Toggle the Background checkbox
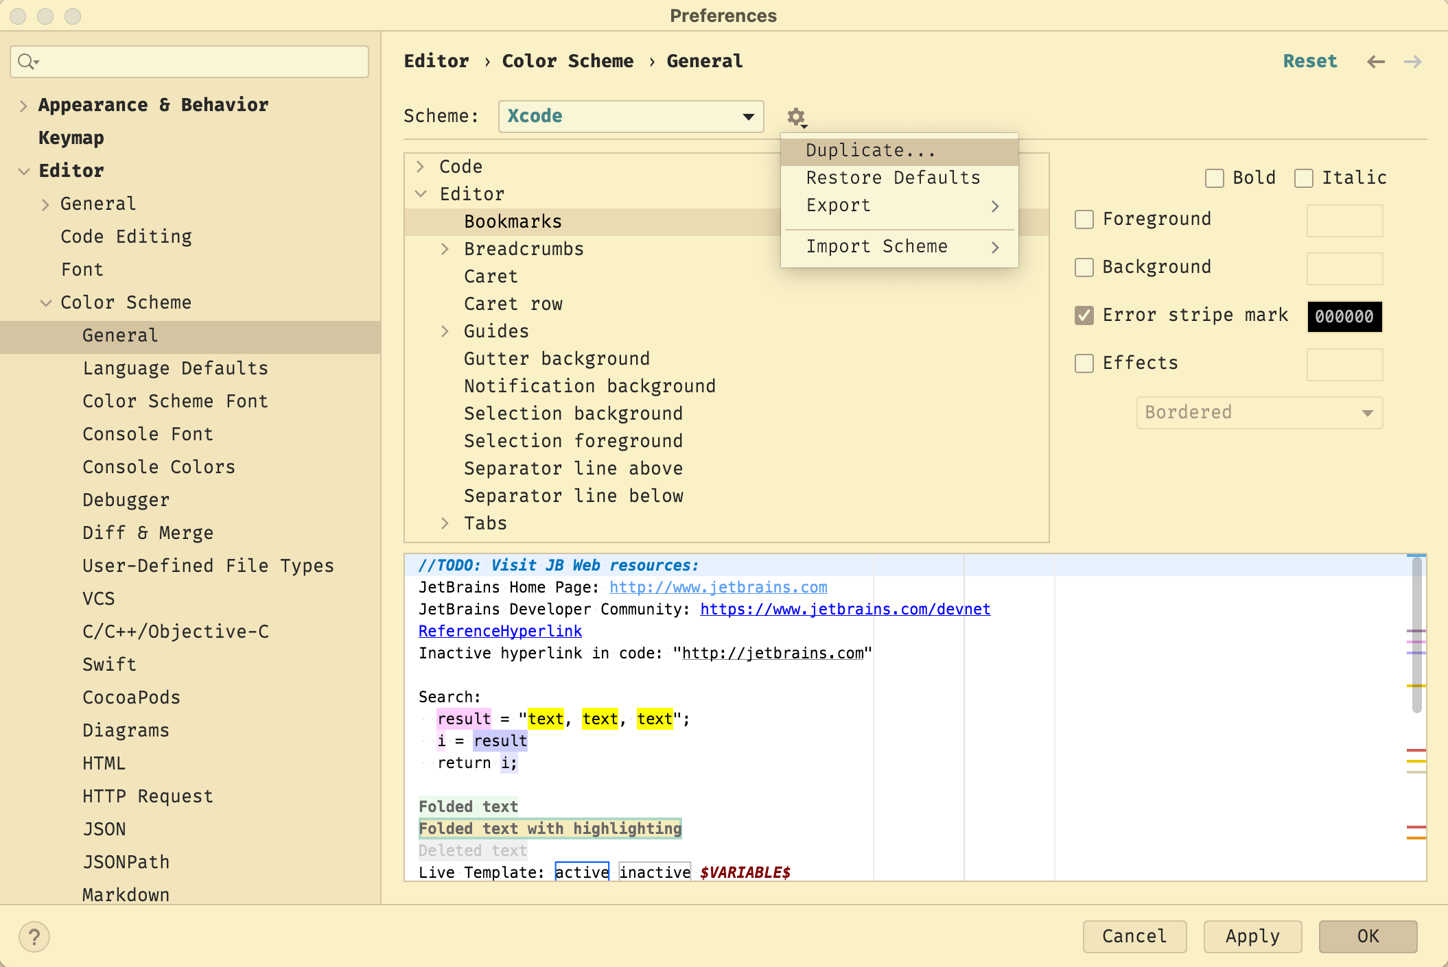Screen dimensions: 1448x967 [x=1084, y=267]
